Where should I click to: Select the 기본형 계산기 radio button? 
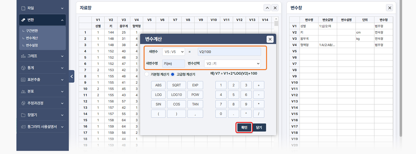tap(146, 74)
